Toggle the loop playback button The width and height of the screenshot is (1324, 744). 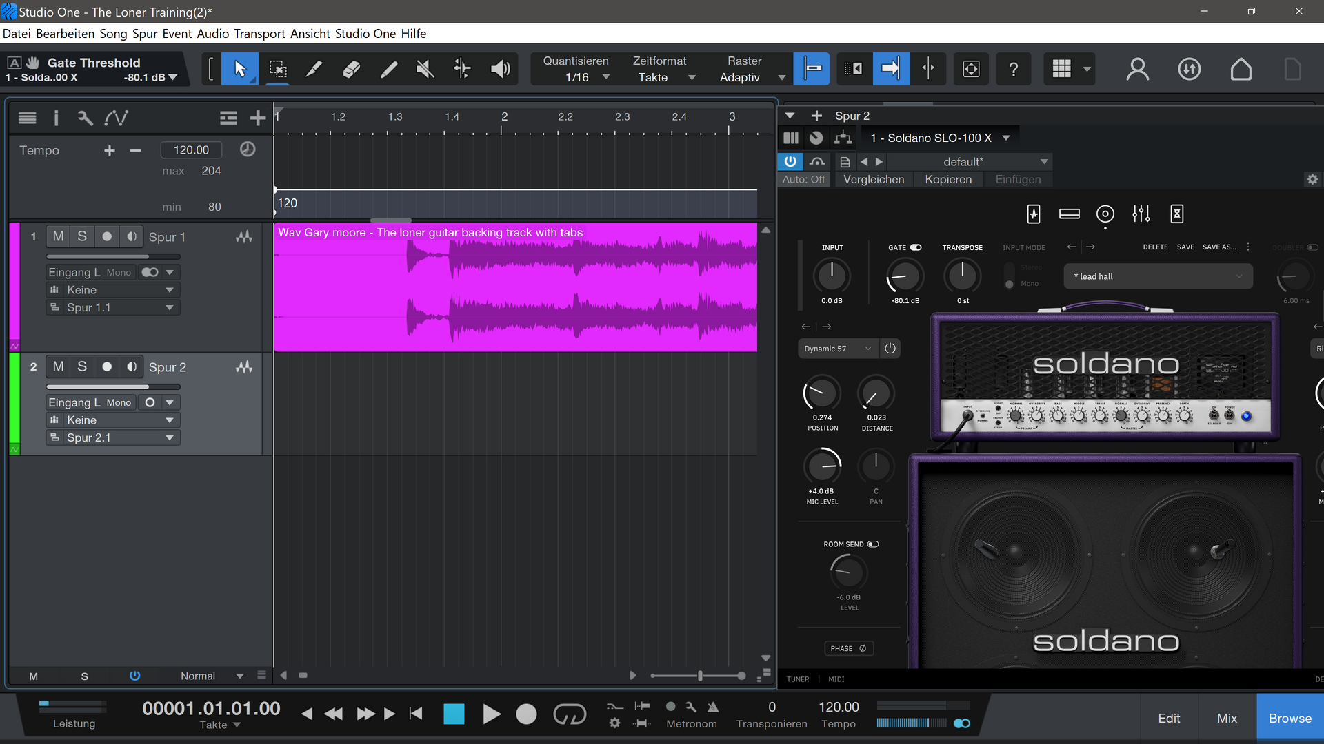[569, 714]
